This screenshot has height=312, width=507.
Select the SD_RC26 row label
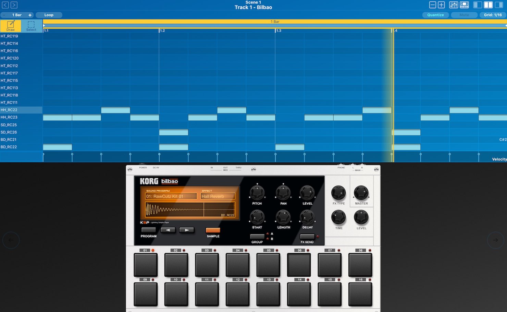(9, 132)
